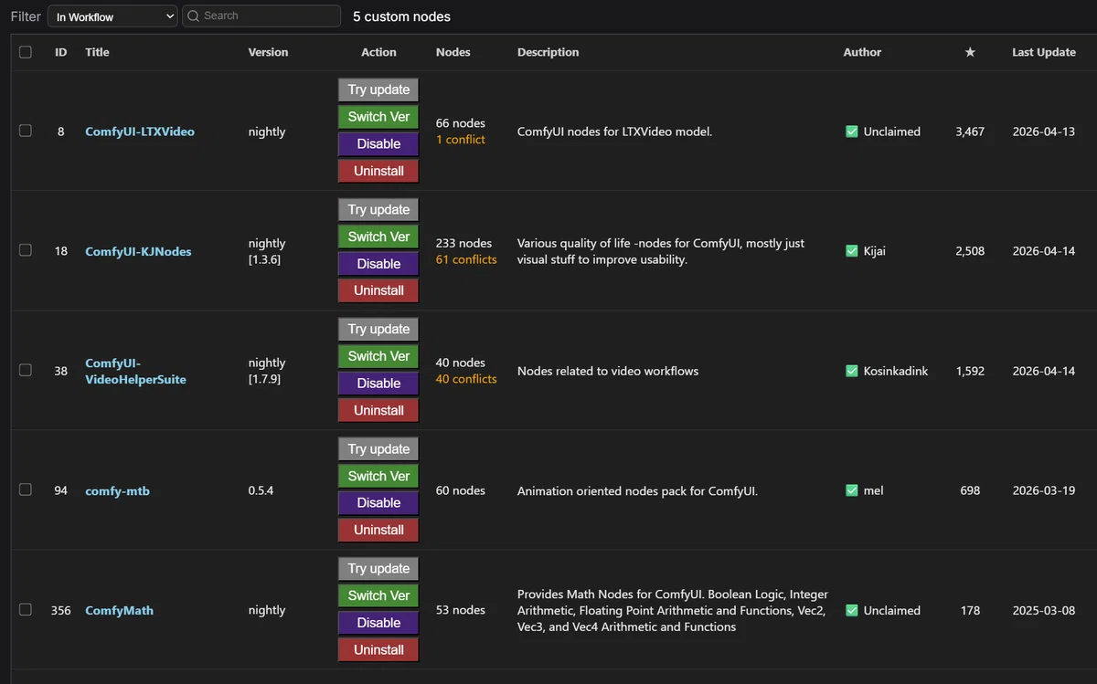Viewport: 1097px width, 684px height.
Task: Open the In Workflow filter dropdown
Action: click(112, 16)
